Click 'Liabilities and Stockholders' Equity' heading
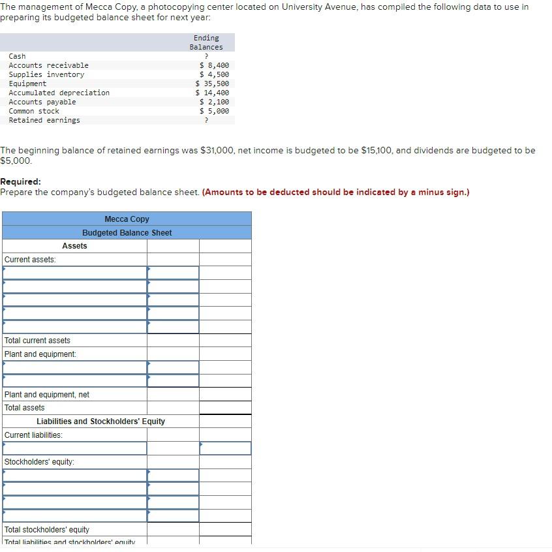Image resolution: width=552 pixels, height=552 pixels. pyautogui.click(x=100, y=422)
